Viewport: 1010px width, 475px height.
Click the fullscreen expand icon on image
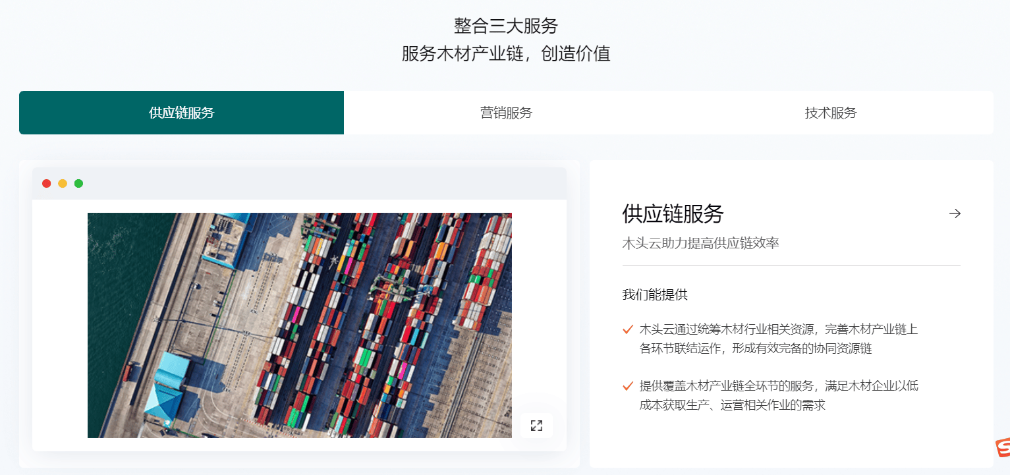[x=536, y=426]
